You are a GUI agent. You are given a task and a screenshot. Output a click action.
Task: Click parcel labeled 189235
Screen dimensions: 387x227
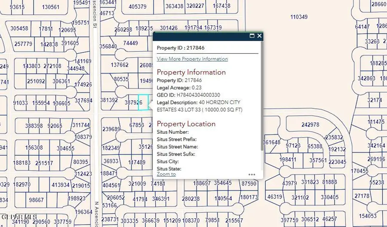(x=144, y=28)
